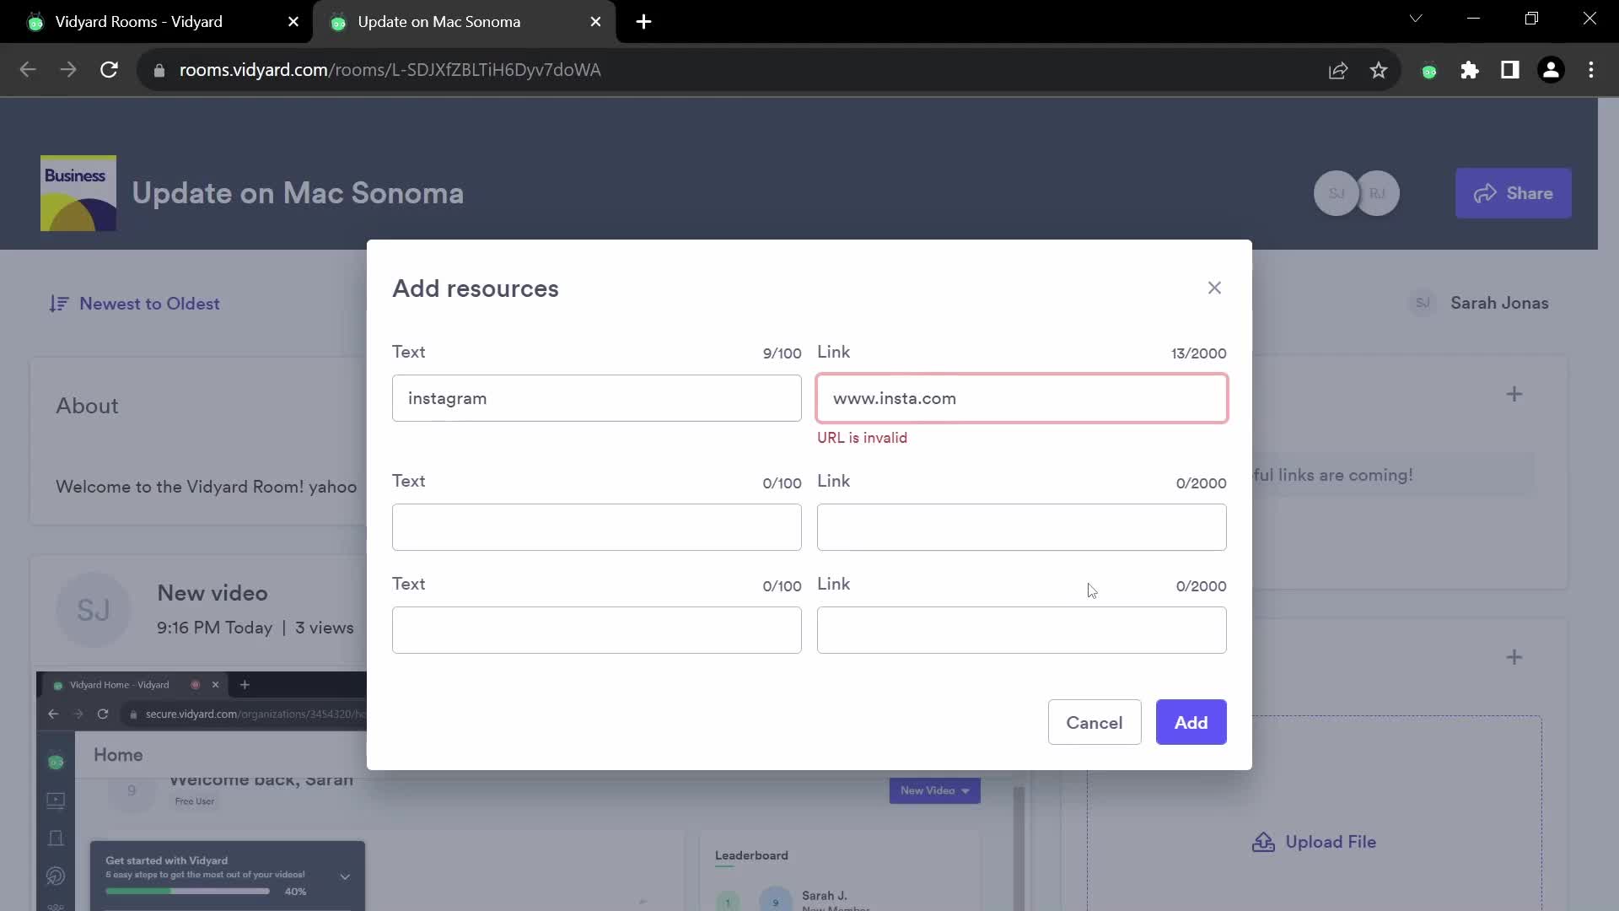The image size is (1619, 911).
Task: Click Upload File link
Action: point(1314,842)
